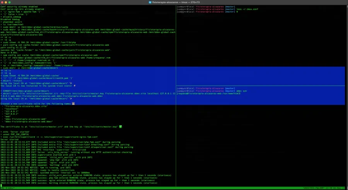This screenshot has width=348, height=190.
Task: Click the line '+ ls /var/www/html'
Action: [12, 25]
